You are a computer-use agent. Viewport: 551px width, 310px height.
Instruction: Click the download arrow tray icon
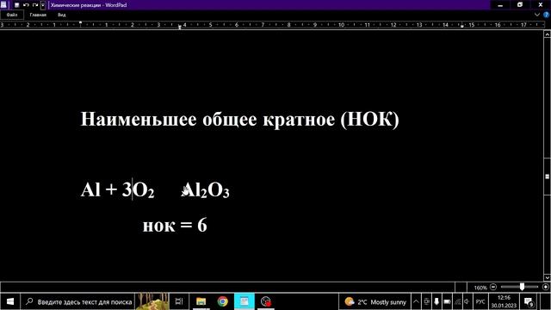pyautogui.click(x=436, y=301)
